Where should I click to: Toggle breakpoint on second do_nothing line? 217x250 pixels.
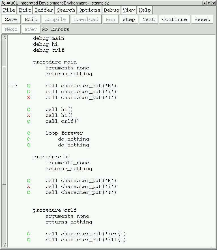(x=29, y=145)
